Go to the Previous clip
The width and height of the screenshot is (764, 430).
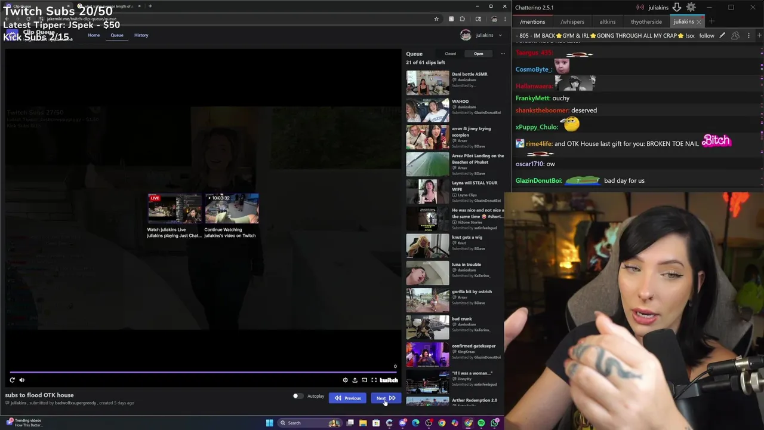(x=347, y=398)
